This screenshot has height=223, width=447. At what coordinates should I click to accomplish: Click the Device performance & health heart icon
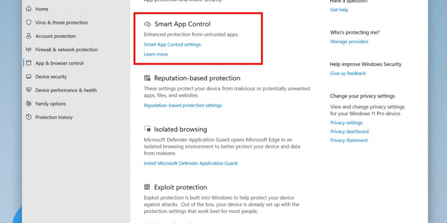(x=29, y=90)
